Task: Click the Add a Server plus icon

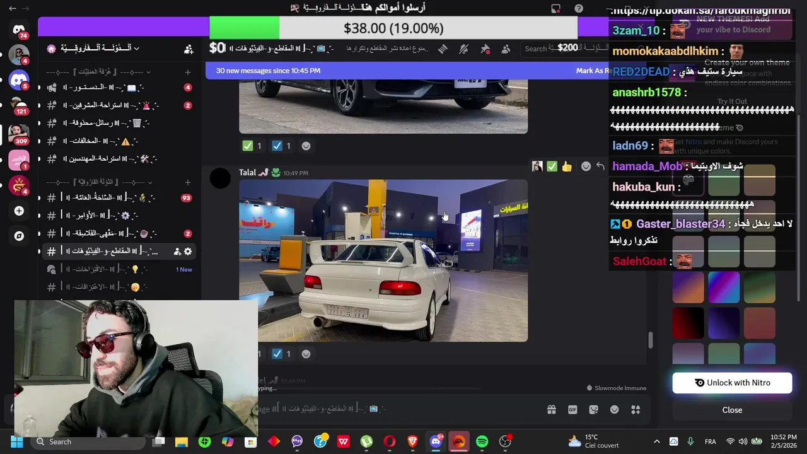Action: point(19,211)
